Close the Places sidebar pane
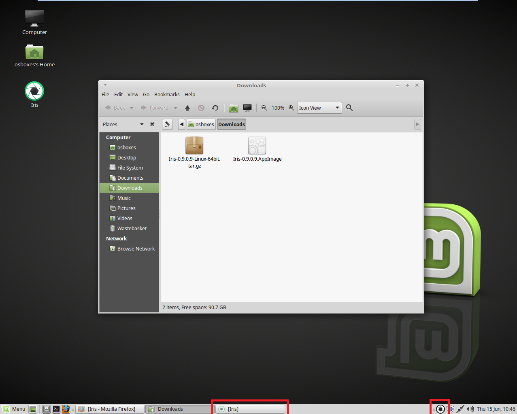This screenshot has height=414, width=517. (152, 124)
